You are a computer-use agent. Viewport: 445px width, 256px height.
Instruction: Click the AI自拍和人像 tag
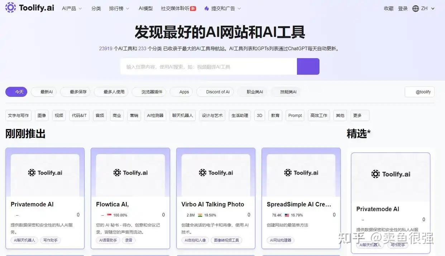[195, 240]
